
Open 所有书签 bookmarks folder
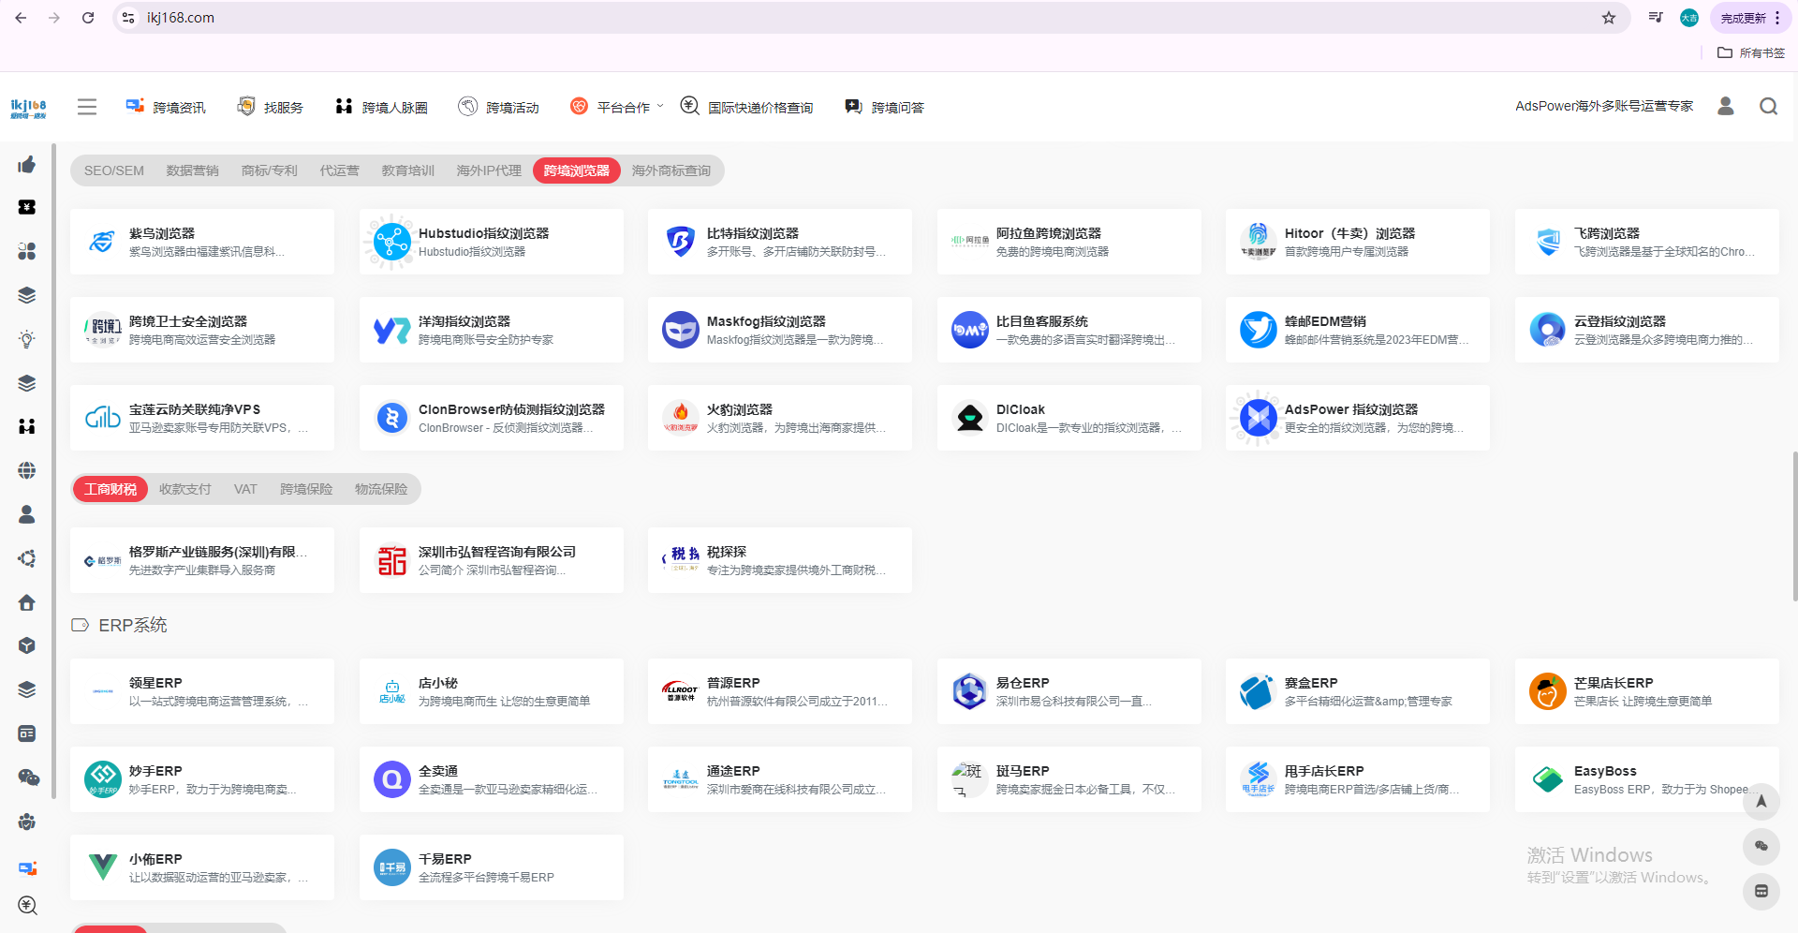tap(1751, 53)
